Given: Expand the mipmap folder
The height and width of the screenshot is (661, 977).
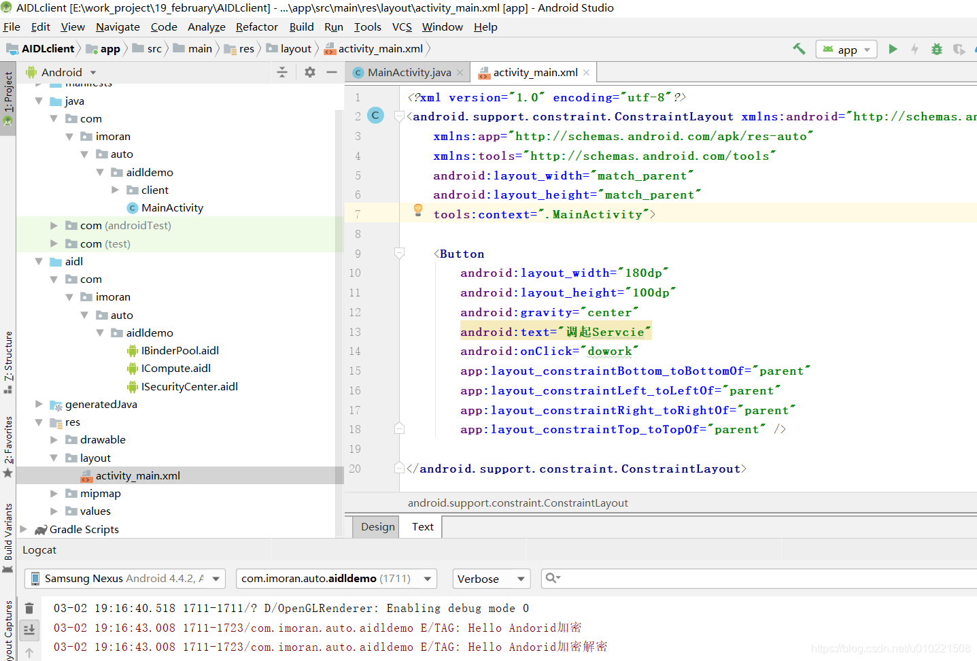Looking at the screenshot, I should (54, 493).
